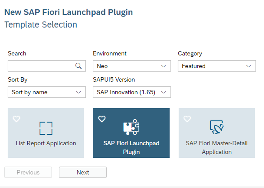Image resolution: width=264 pixels, height=188 pixels.
Task: Select the List Report Application tile
Action: [x=46, y=133]
